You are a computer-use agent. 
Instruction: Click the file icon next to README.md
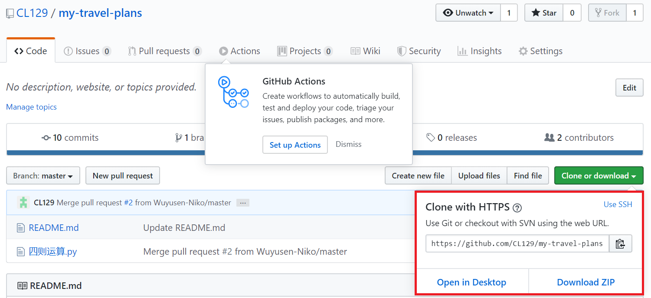tap(20, 228)
